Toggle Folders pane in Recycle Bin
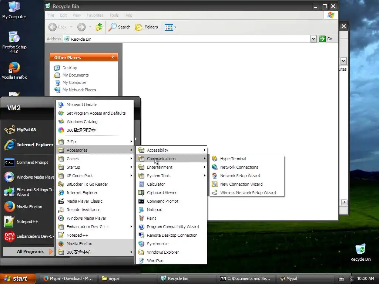This screenshot has width=379, height=284. tap(147, 27)
